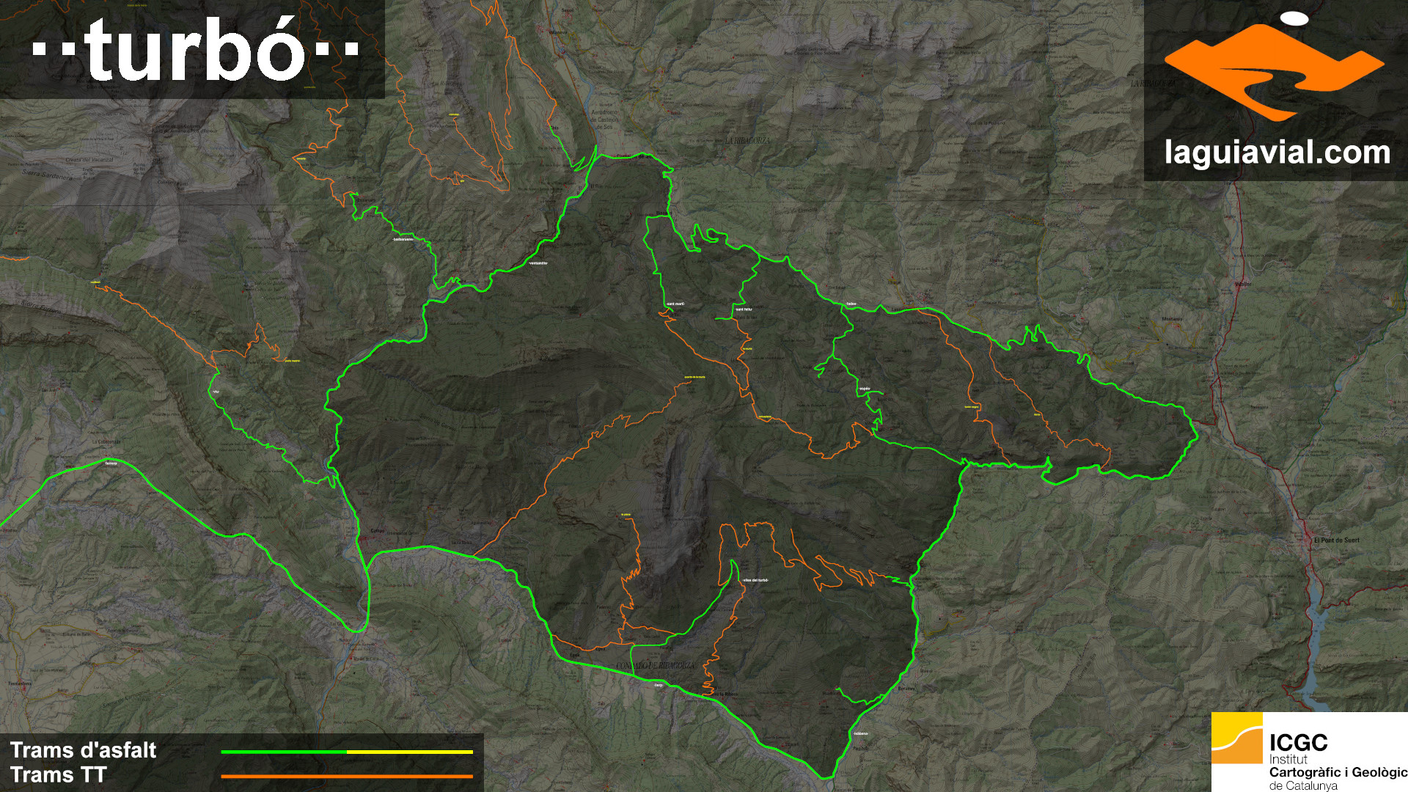Click the CONDADO DE RIBAGORZA text

[655, 664]
